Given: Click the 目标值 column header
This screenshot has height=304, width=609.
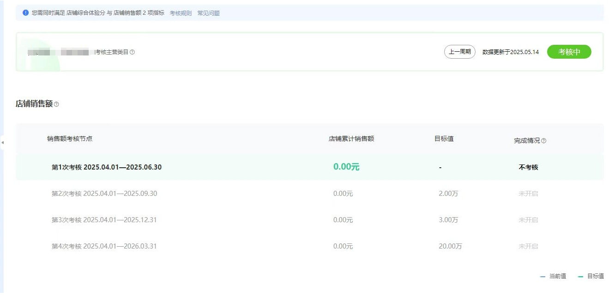Looking at the screenshot, I should [x=444, y=139].
